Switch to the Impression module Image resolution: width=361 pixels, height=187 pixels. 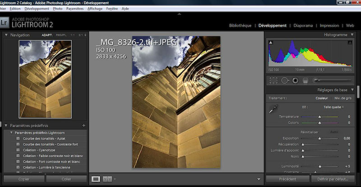coord(329,26)
